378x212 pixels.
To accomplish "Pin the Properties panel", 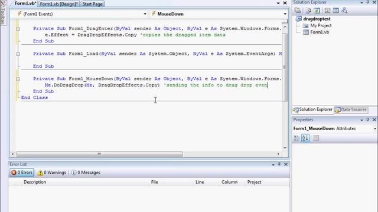I will [x=367, y=120].
